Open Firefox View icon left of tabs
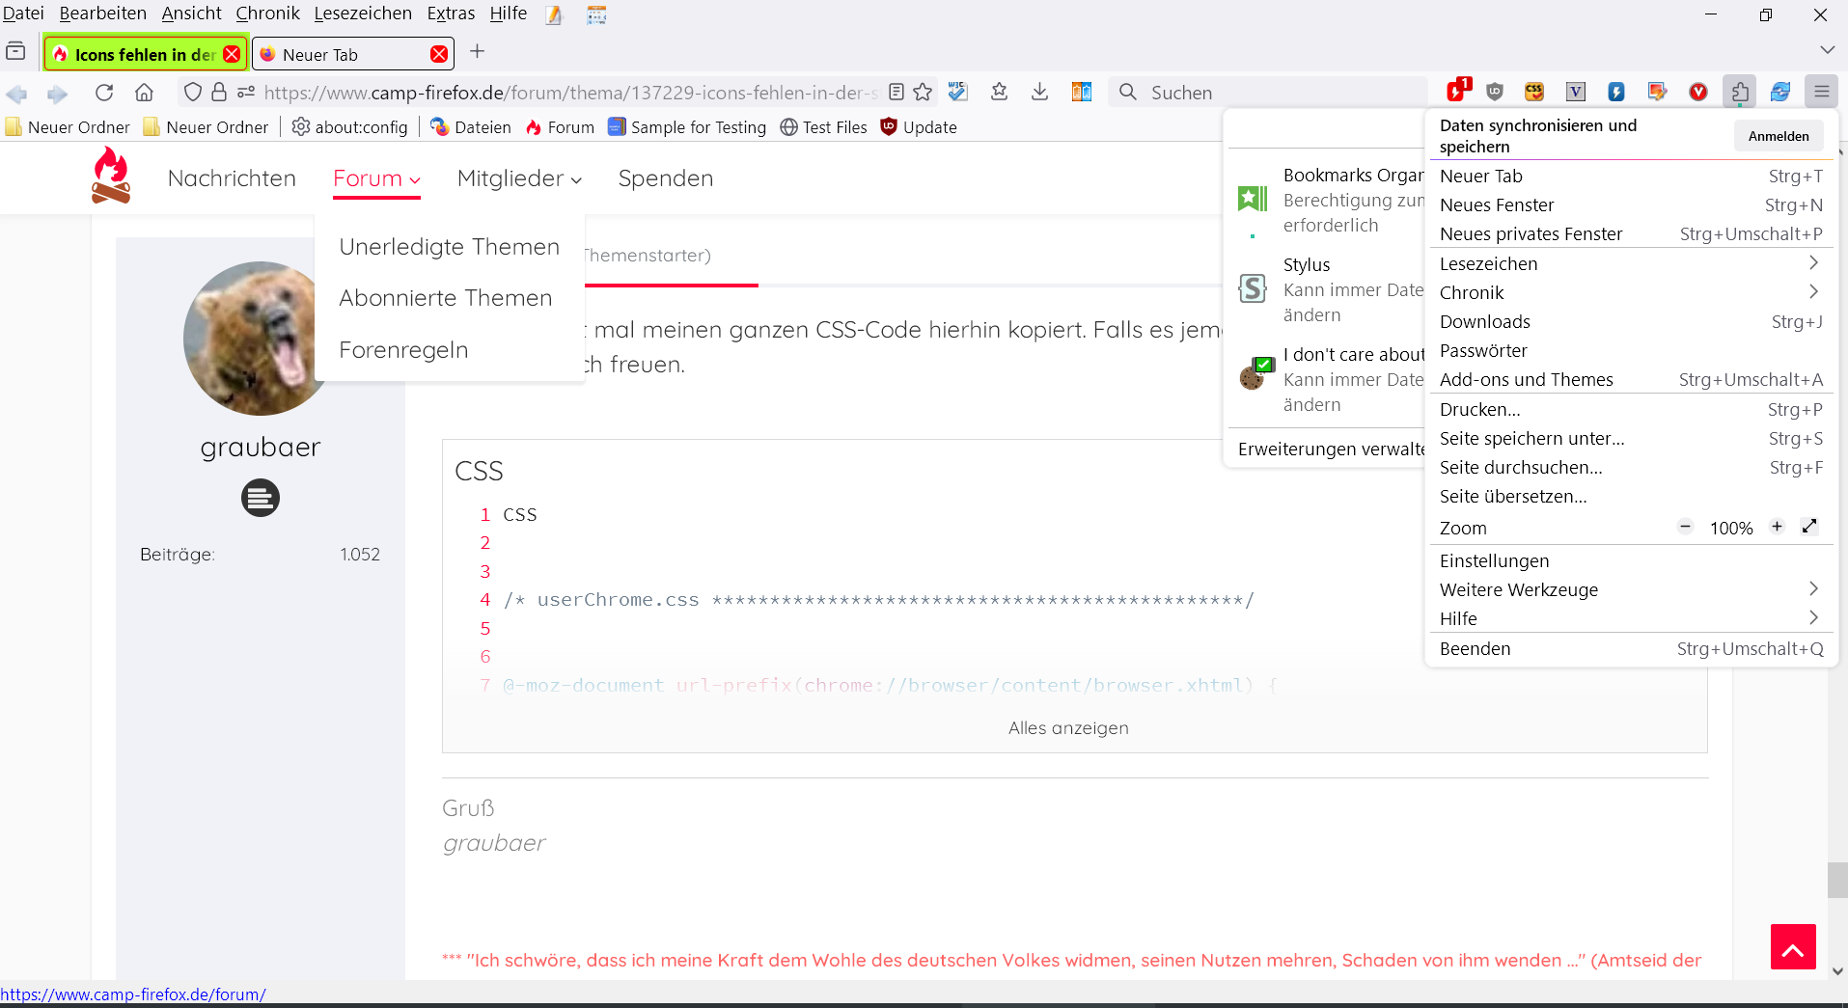Image resolution: width=1848 pixels, height=1008 pixels. pos(15,51)
